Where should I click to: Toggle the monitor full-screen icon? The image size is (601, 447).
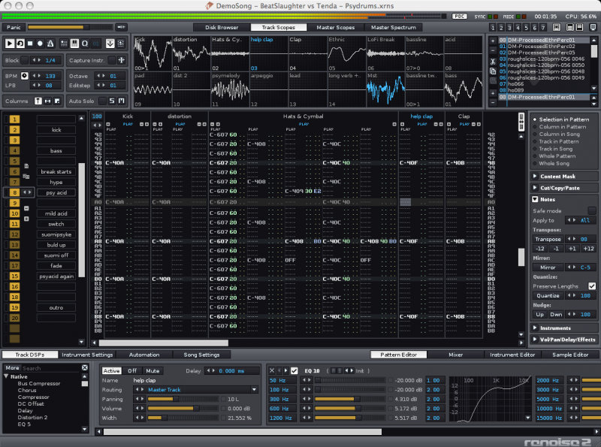click(x=593, y=27)
